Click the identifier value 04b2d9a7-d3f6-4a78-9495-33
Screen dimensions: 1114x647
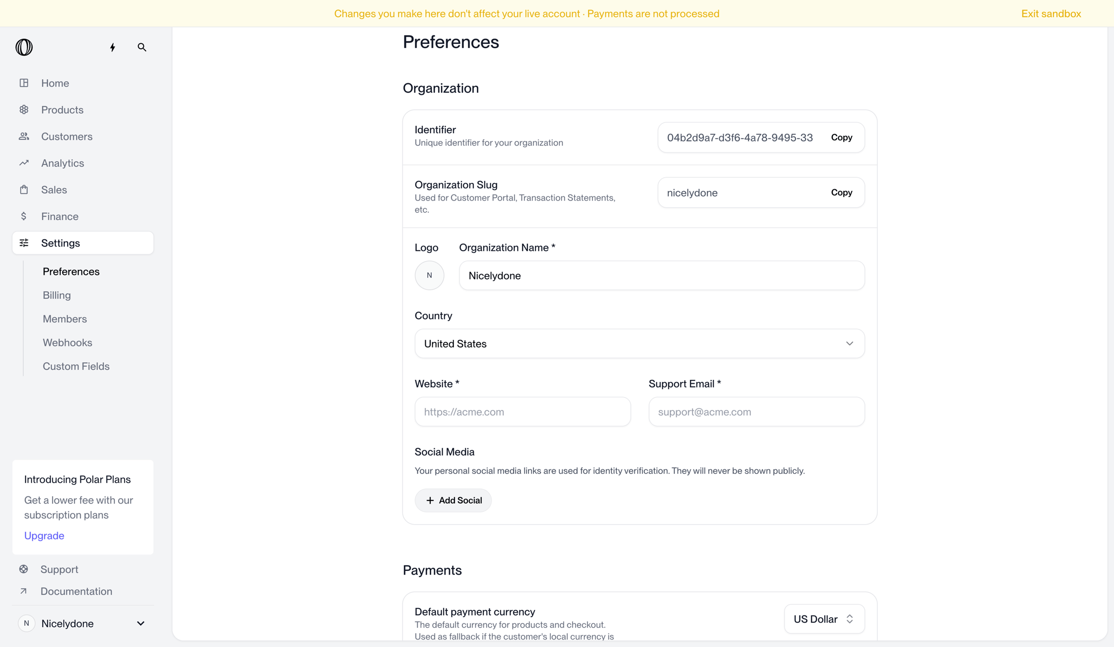(740, 138)
